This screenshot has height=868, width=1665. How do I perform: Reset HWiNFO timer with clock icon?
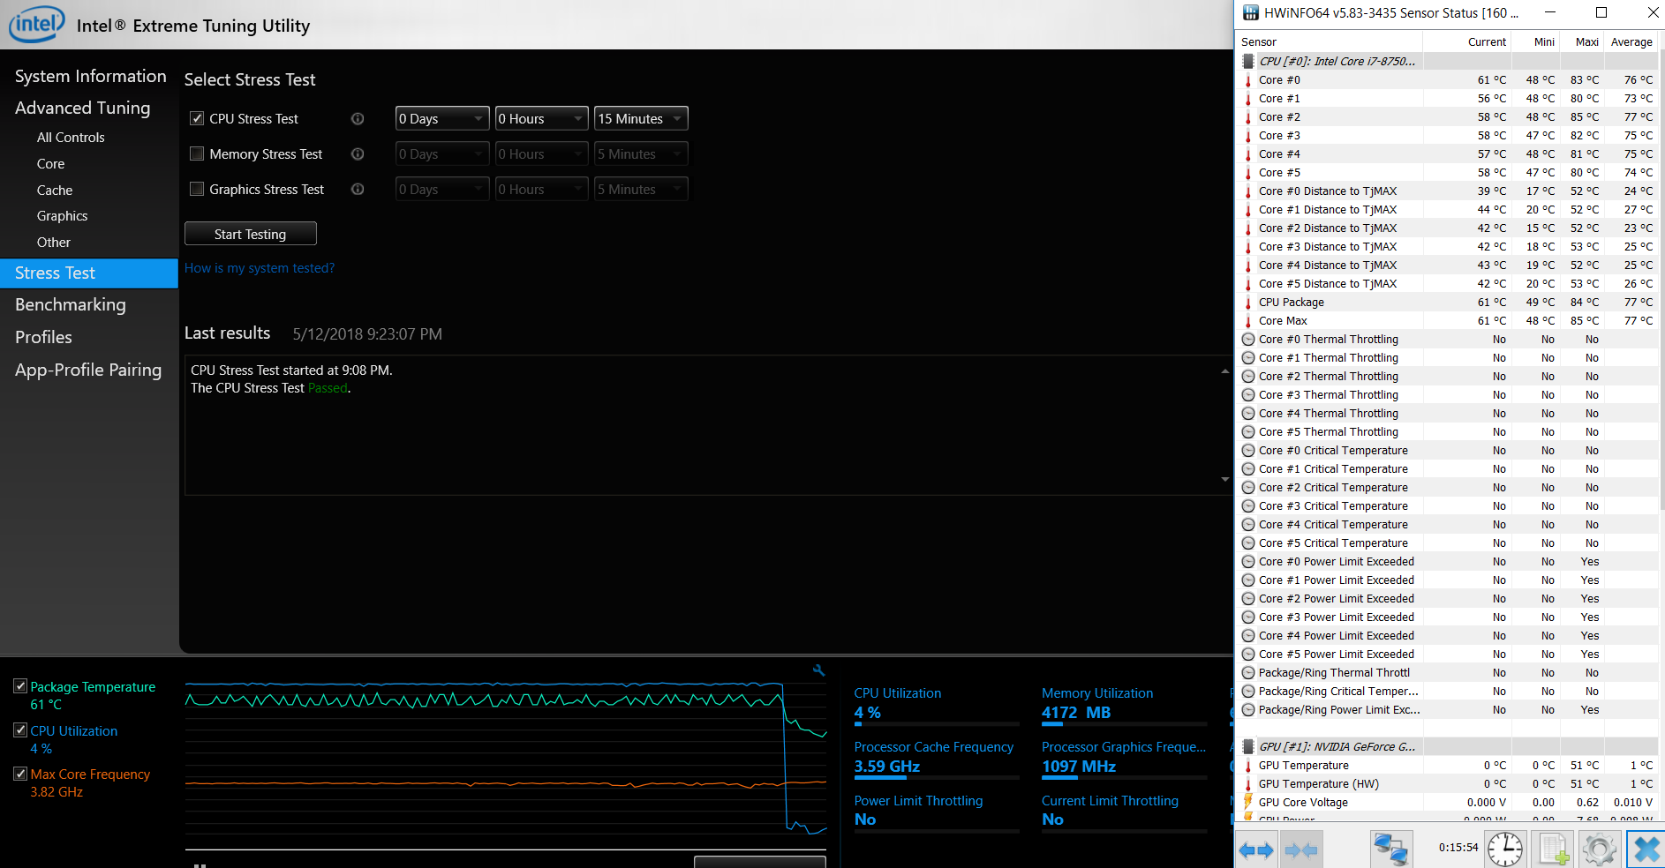click(1505, 849)
